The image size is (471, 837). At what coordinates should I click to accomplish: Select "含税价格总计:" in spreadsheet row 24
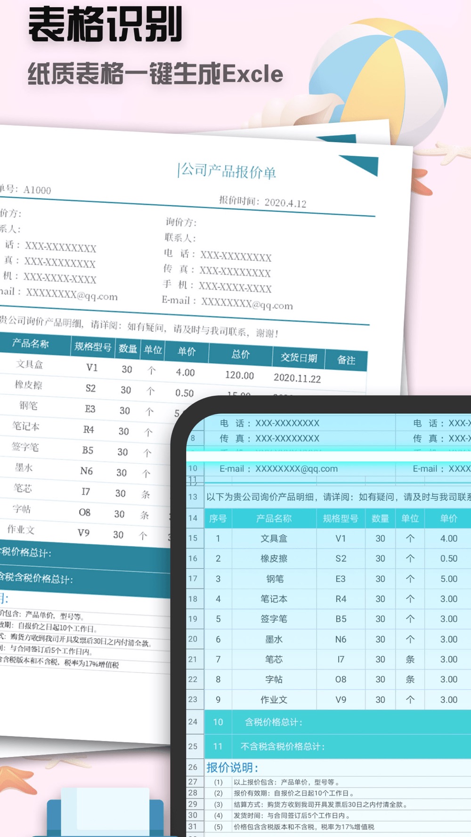pos(274,722)
